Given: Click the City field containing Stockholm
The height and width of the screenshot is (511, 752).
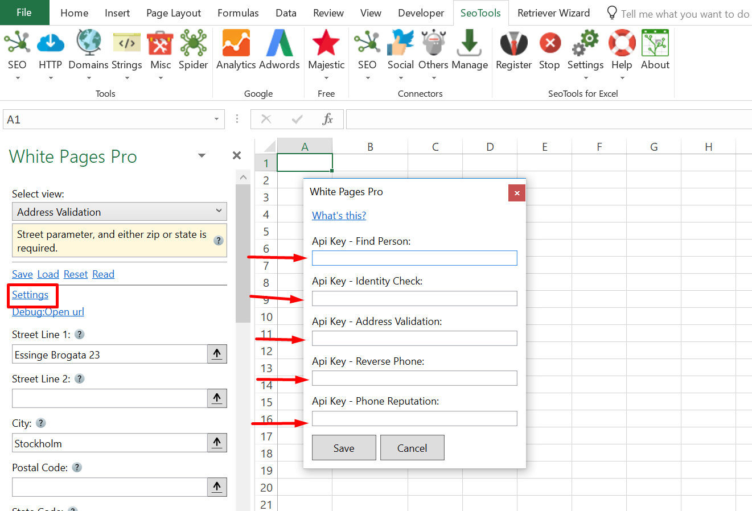Looking at the screenshot, I should point(109,443).
